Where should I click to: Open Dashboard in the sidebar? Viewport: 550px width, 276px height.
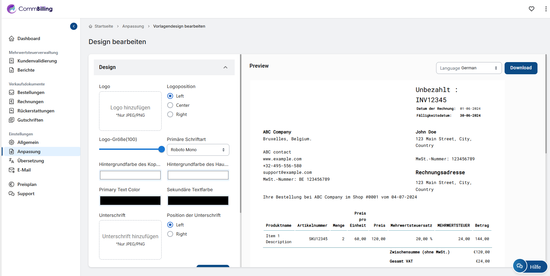click(29, 38)
